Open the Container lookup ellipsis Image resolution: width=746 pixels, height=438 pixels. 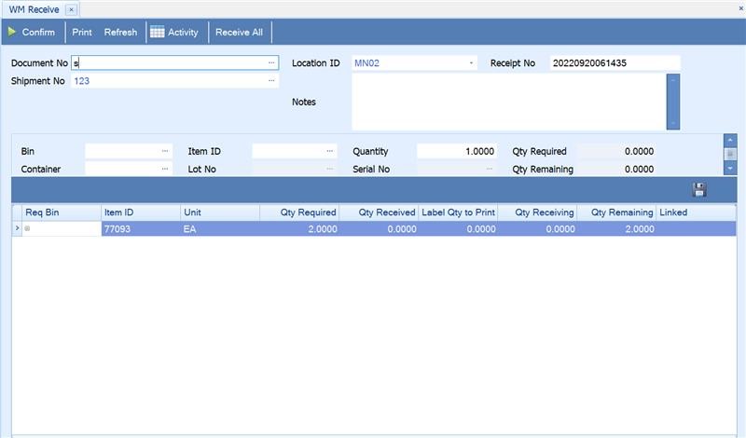165,170
